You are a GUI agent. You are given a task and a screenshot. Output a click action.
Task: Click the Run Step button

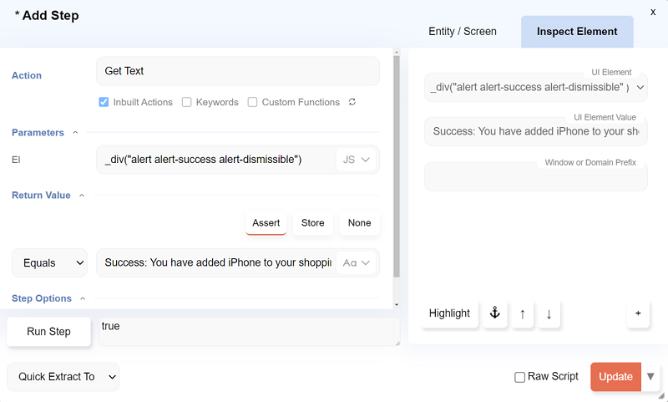pyautogui.click(x=48, y=331)
